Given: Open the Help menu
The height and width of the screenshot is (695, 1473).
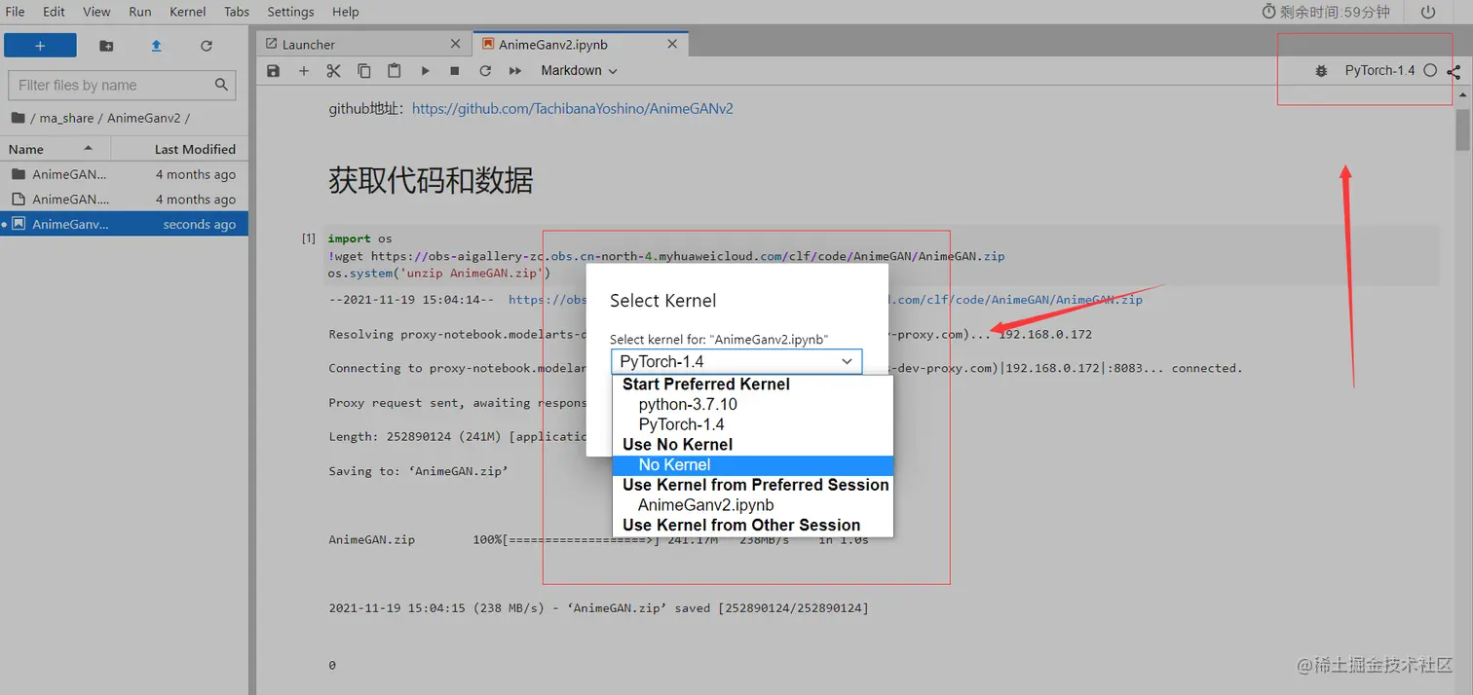Looking at the screenshot, I should pos(345,12).
